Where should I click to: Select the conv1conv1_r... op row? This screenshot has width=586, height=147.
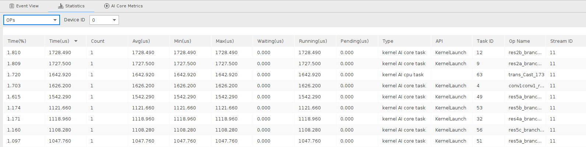pos(294,85)
